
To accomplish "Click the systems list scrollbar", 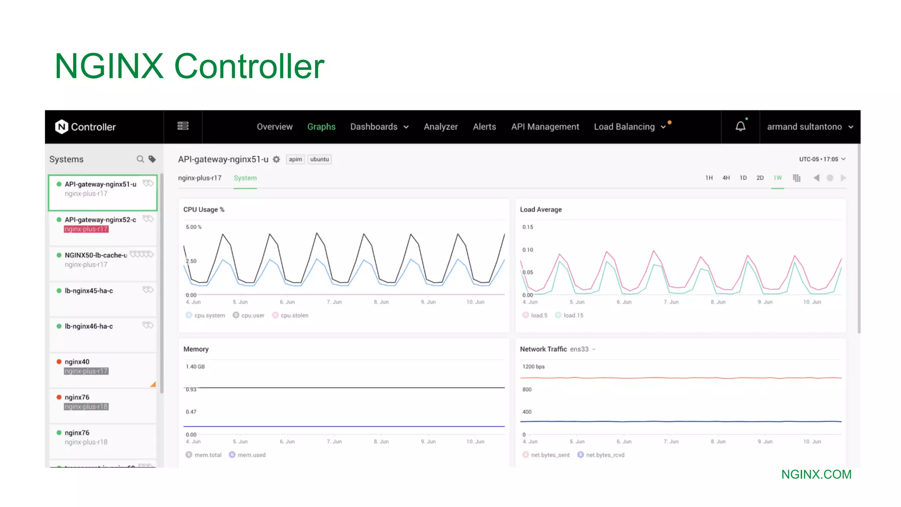I will (x=161, y=283).
